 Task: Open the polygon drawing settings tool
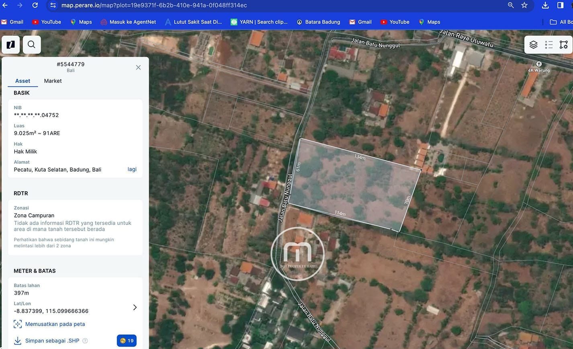point(564,45)
